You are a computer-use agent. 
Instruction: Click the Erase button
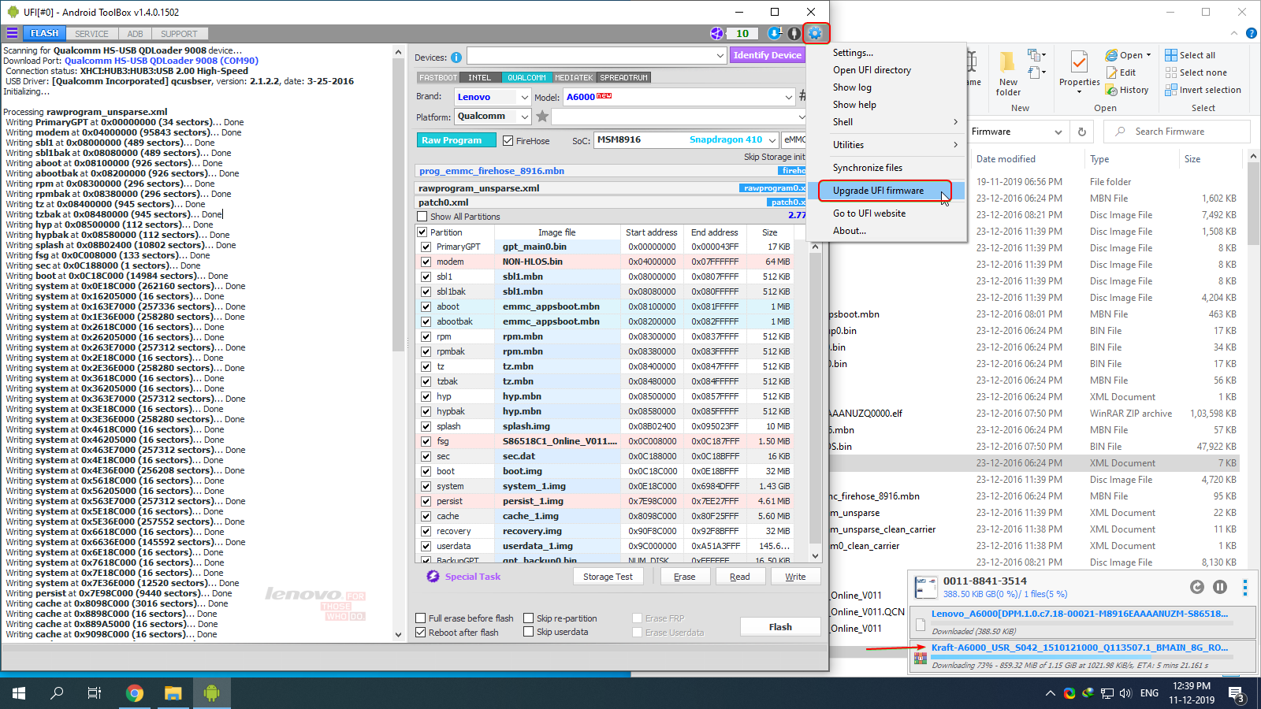tap(685, 577)
